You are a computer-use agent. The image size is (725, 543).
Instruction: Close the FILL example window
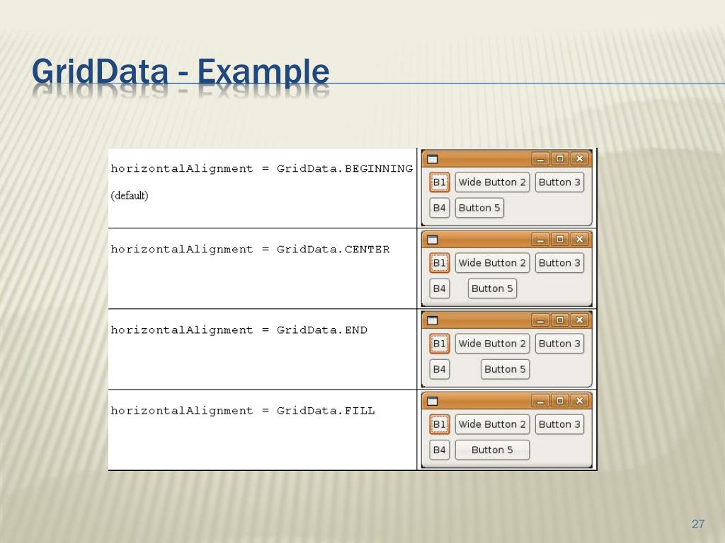(580, 402)
